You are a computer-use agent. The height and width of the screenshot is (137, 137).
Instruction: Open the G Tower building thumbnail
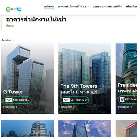point(27,78)
